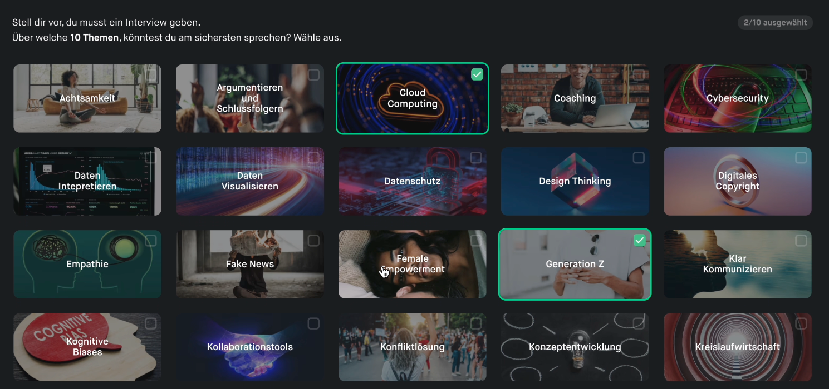Select the Female Empowerment card
829x389 pixels.
point(413,264)
